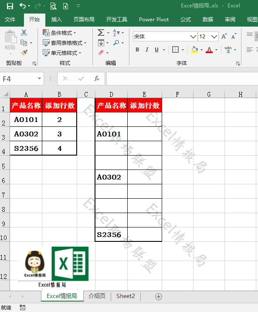Open Conditional Formatting (条件格式) menu
This screenshot has height=312, width=258.
click(x=59, y=33)
